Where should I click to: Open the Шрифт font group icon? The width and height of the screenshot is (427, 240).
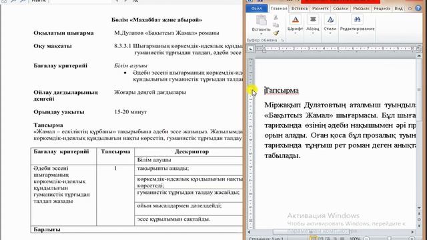pos(295,19)
